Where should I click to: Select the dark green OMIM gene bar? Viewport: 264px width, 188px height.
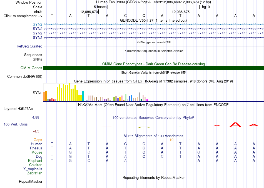153,68
